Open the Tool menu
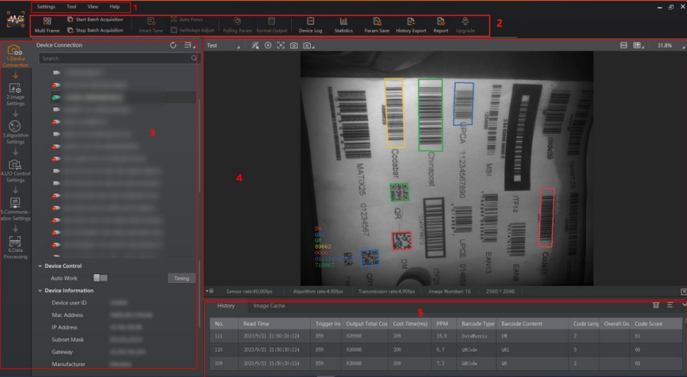687x377 pixels. coord(71,7)
